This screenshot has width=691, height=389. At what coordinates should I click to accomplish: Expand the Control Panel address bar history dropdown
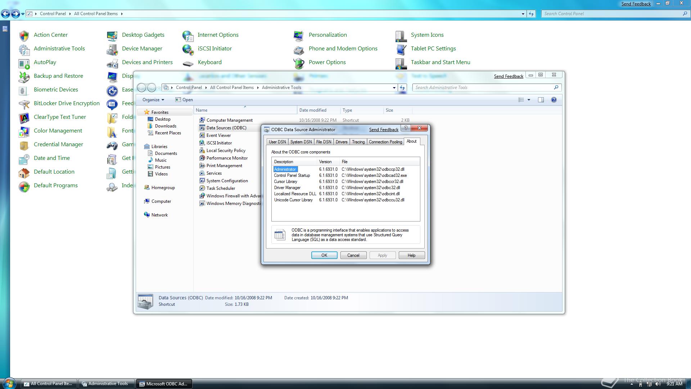click(523, 14)
